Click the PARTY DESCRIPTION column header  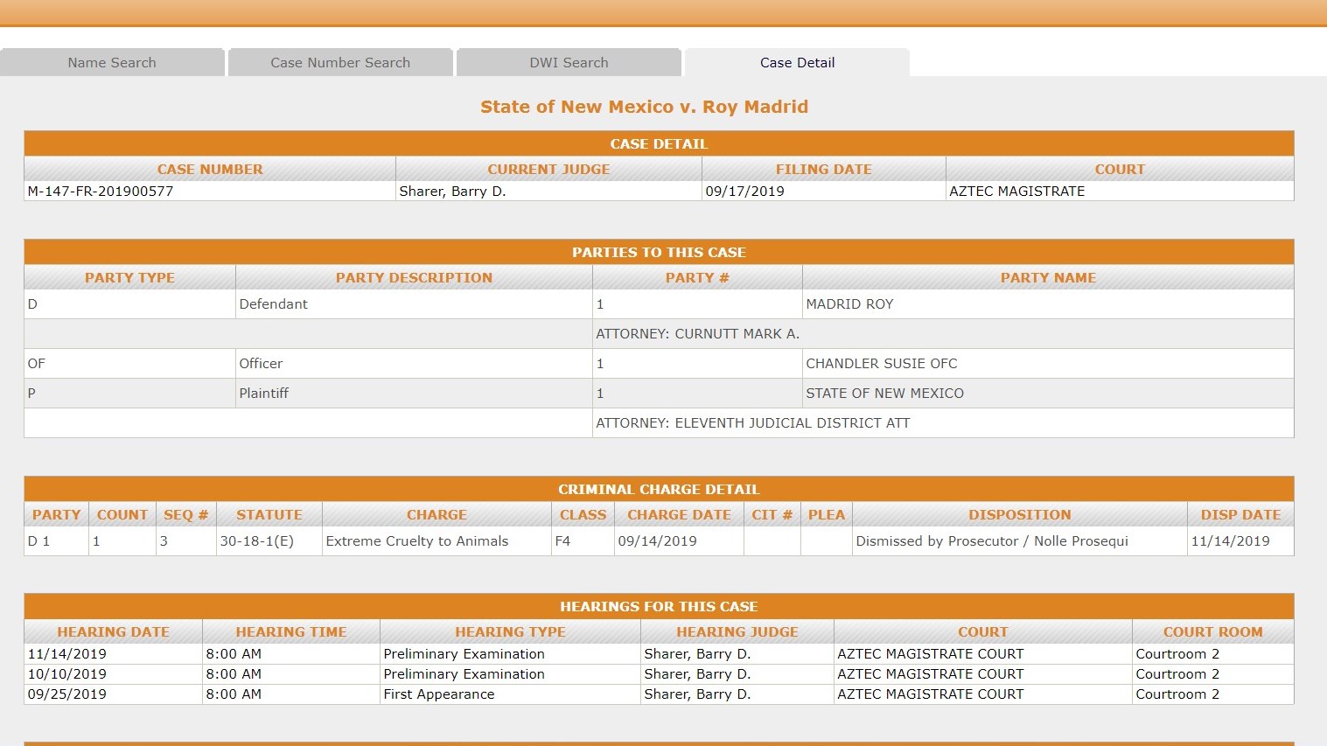414,278
